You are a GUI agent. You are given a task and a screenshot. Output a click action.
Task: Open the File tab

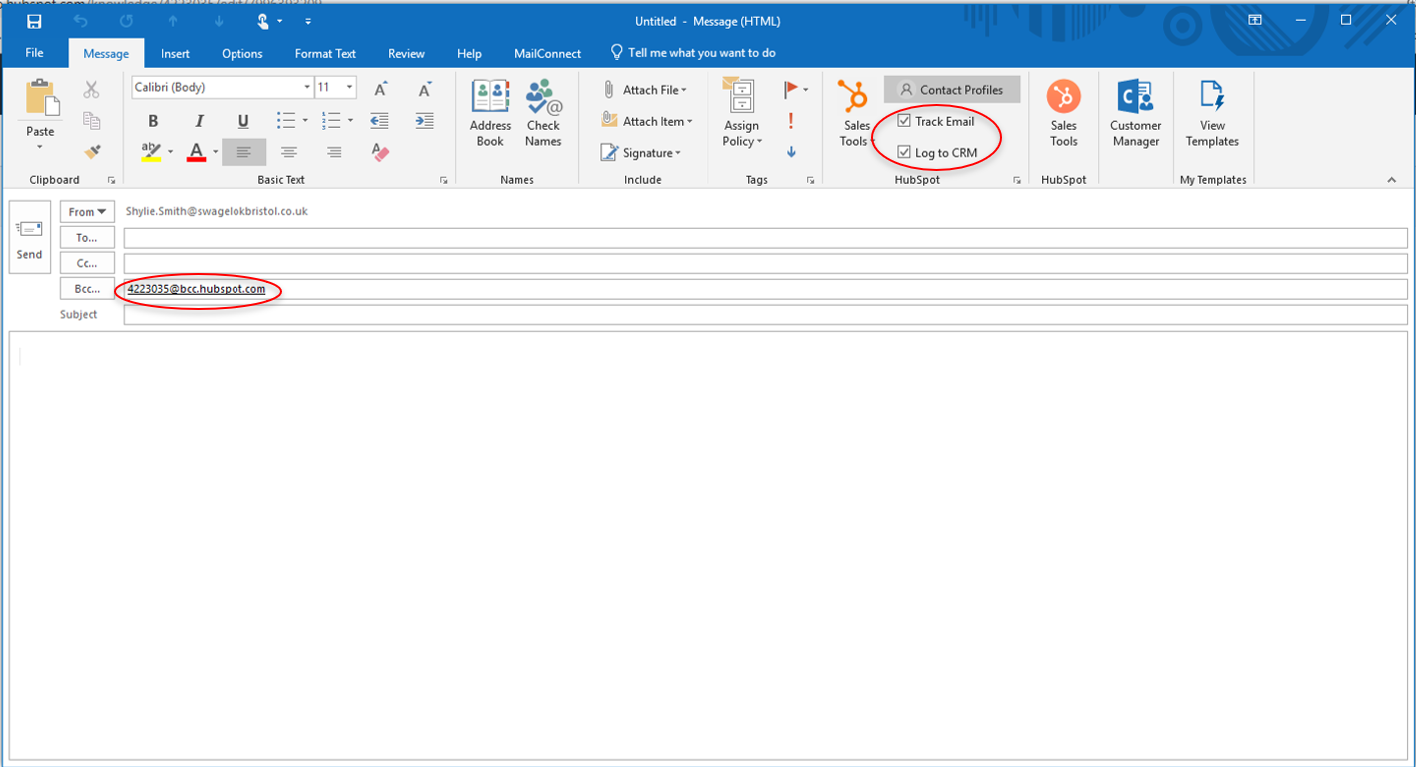coord(34,53)
